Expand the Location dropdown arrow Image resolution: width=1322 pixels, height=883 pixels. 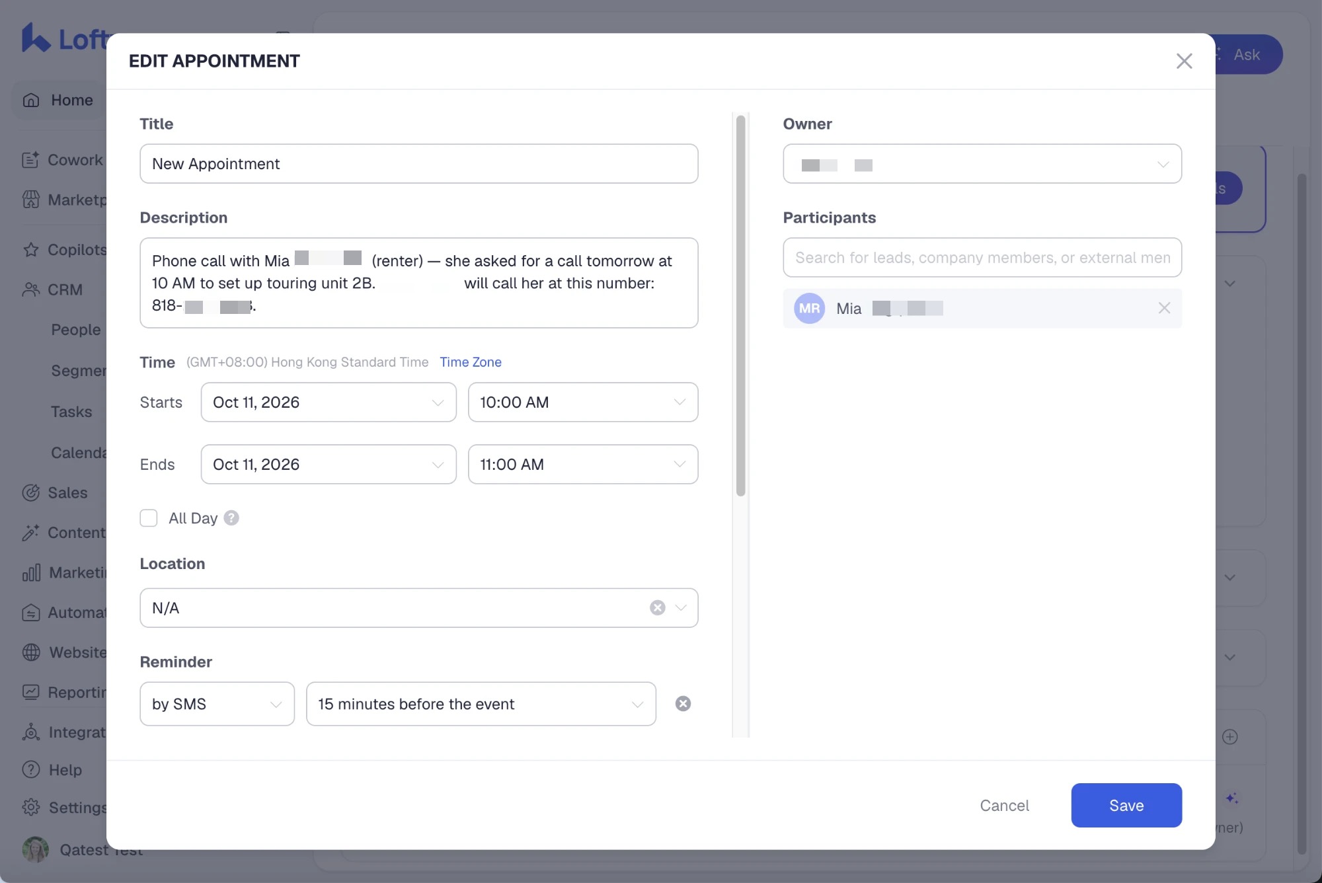click(x=681, y=608)
